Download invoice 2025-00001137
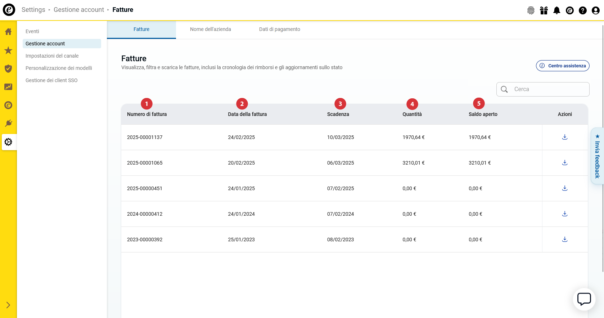Image resolution: width=604 pixels, height=318 pixels. (564, 137)
